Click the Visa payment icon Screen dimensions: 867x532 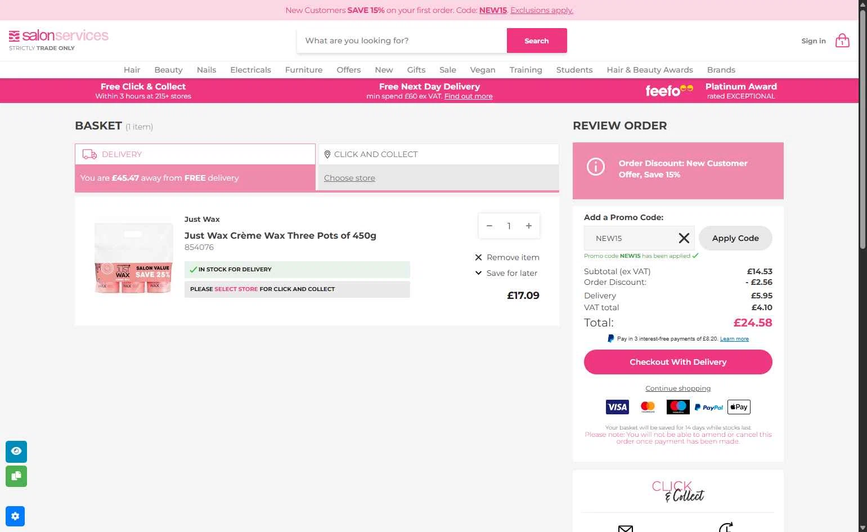617,407
